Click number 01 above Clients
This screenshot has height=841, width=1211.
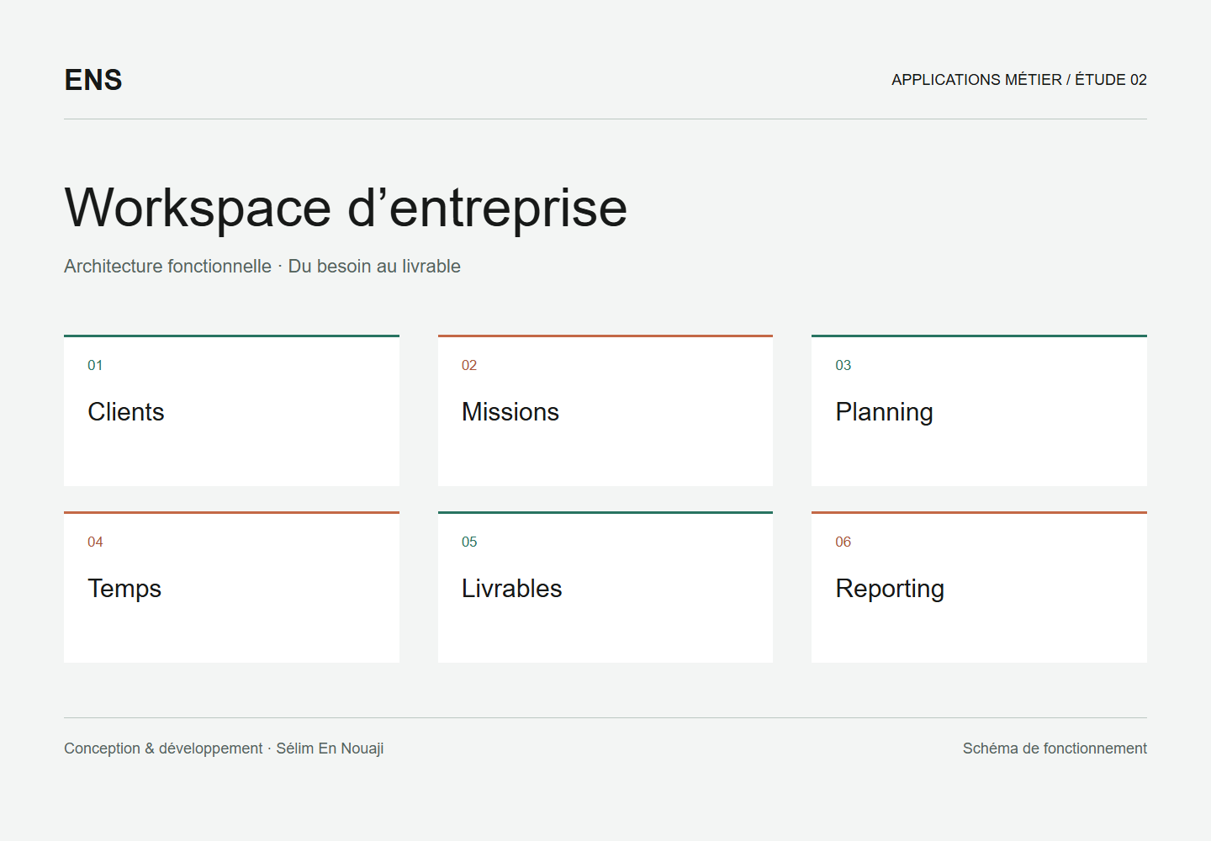click(95, 365)
